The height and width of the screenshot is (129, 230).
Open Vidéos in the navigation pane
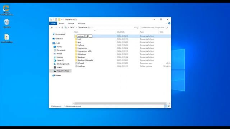pyautogui.click(x=59, y=67)
